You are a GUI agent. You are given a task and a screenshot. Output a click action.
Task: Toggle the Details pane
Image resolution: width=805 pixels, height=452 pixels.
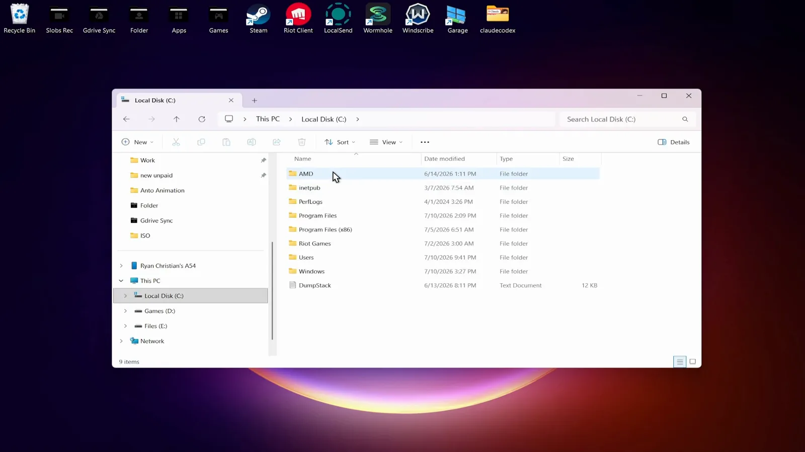(x=674, y=142)
